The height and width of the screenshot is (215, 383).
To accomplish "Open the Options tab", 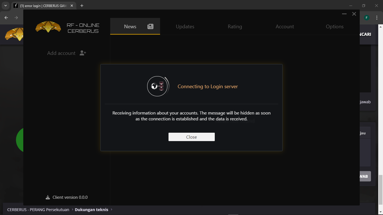I will point(335,27).
